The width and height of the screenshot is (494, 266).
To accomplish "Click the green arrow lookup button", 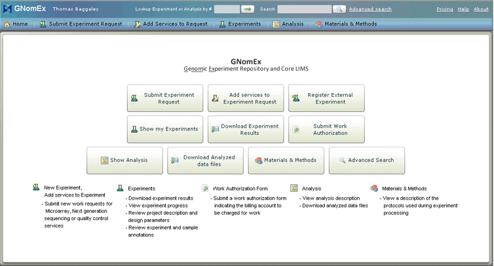I will [x=248, y=9].
